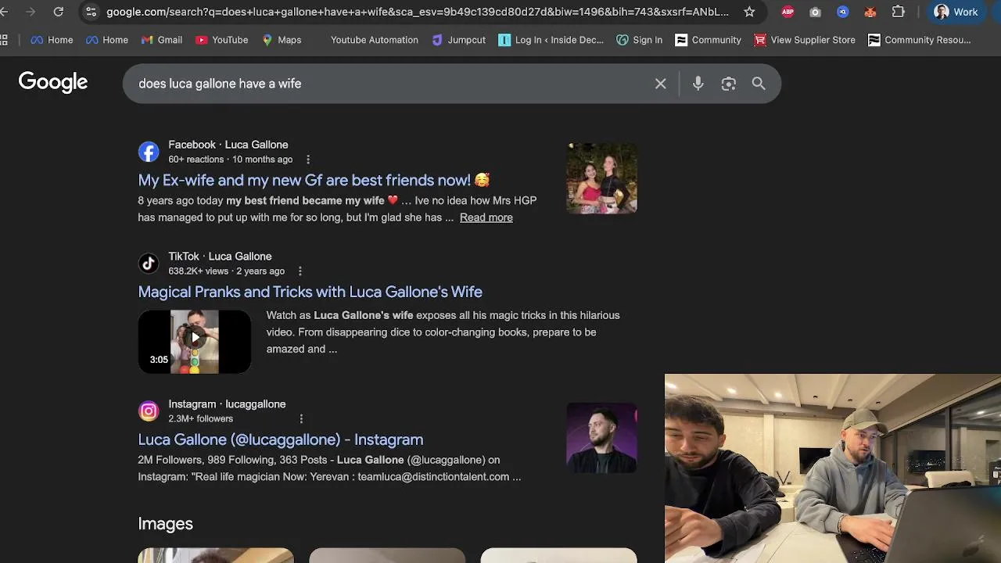This screenshot has height=563, width=1001.
Task: Click the Images section heading
Action: point(165,524)
